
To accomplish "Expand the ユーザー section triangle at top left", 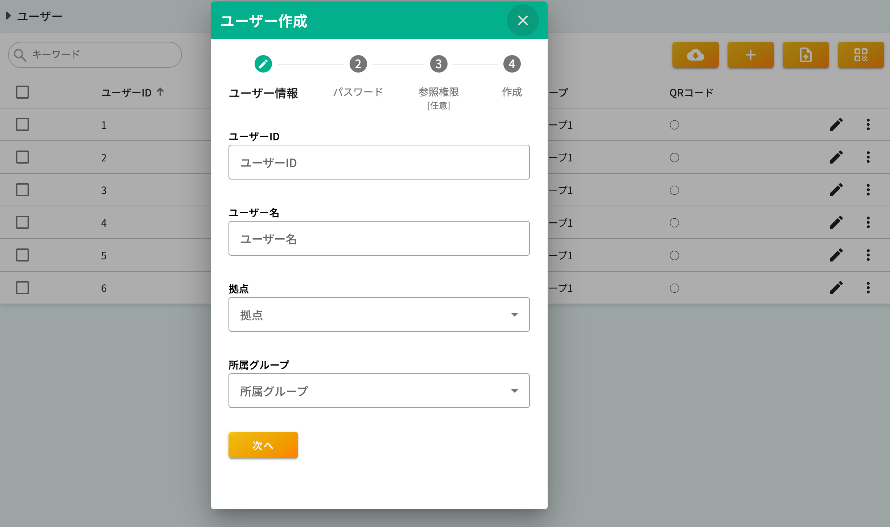I will [x=8, y=15].
